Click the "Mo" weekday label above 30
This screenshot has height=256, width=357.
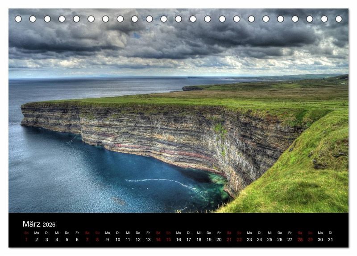[320, 233]
